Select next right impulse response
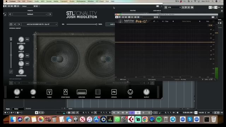Viewport: 226px width, 127px height. point(148,83)
